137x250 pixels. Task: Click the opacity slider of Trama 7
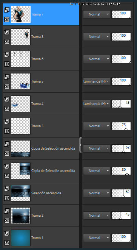[x=121, y=14]
